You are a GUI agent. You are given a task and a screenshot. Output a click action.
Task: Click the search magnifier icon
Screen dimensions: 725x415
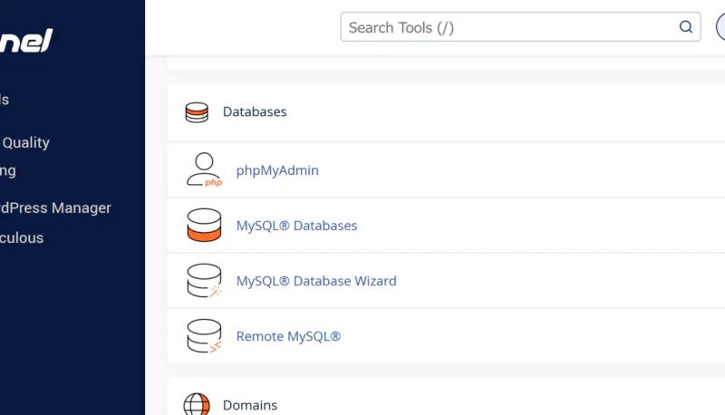686,27
